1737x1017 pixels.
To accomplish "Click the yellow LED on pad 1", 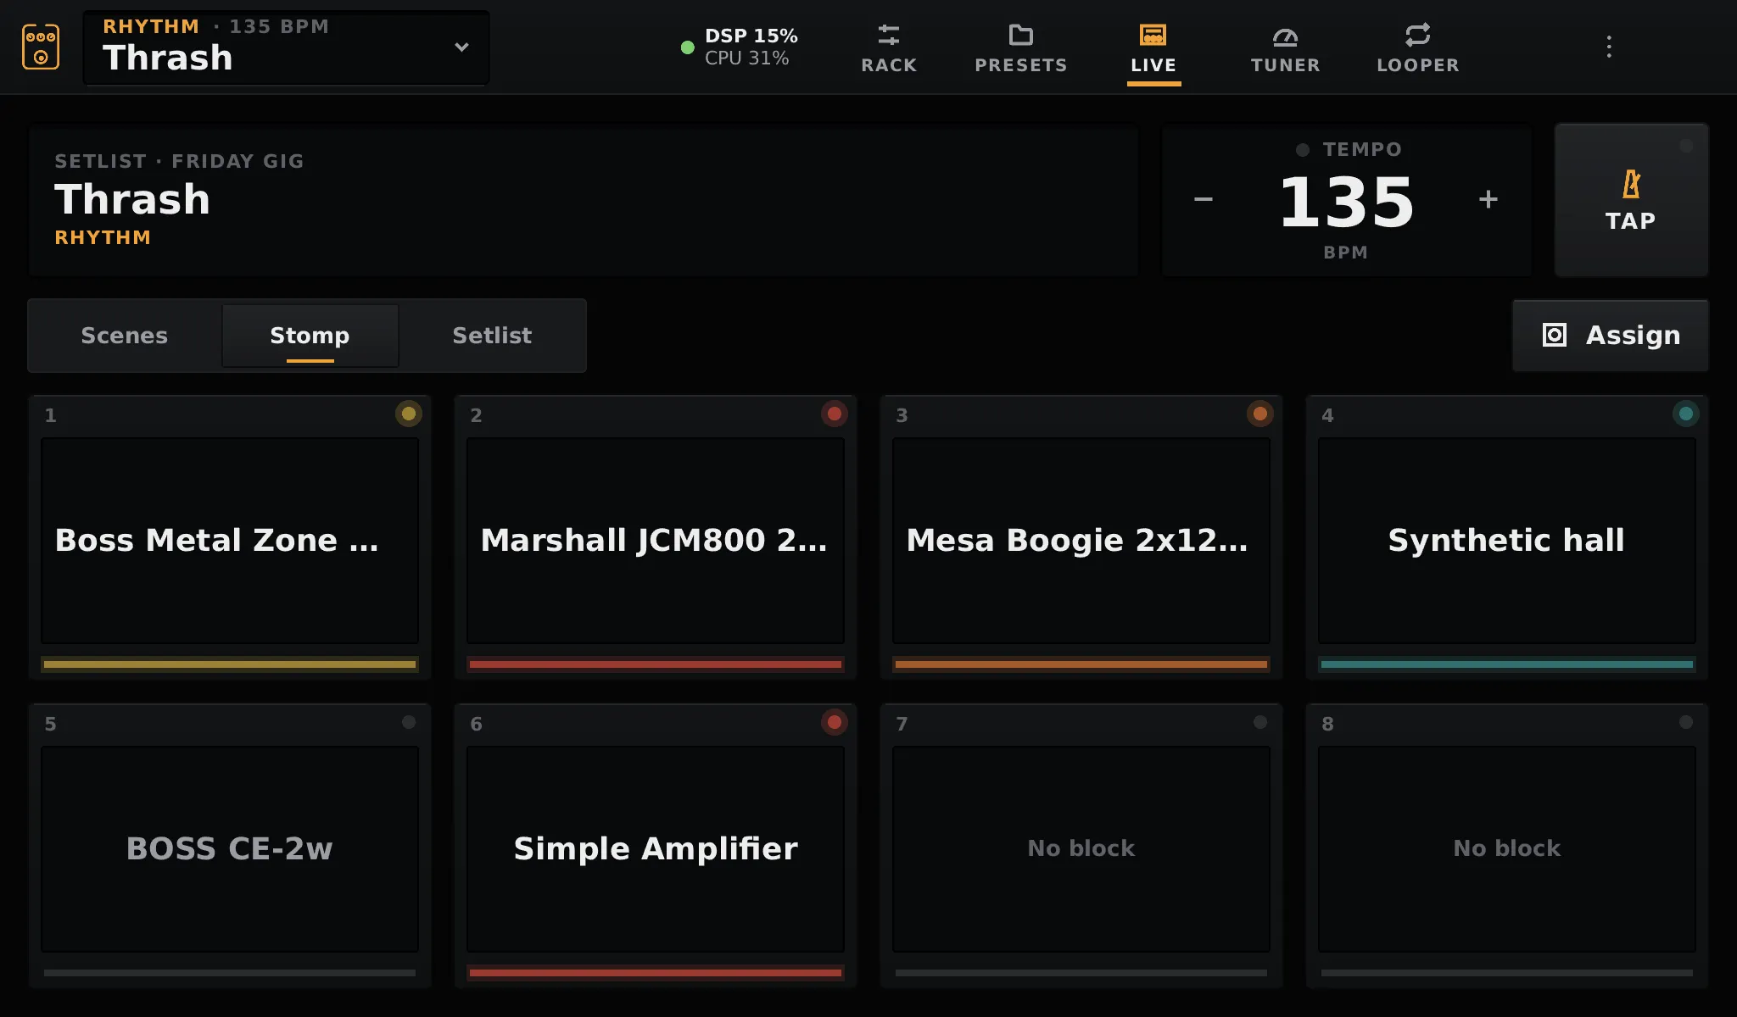I will (409, 414).
